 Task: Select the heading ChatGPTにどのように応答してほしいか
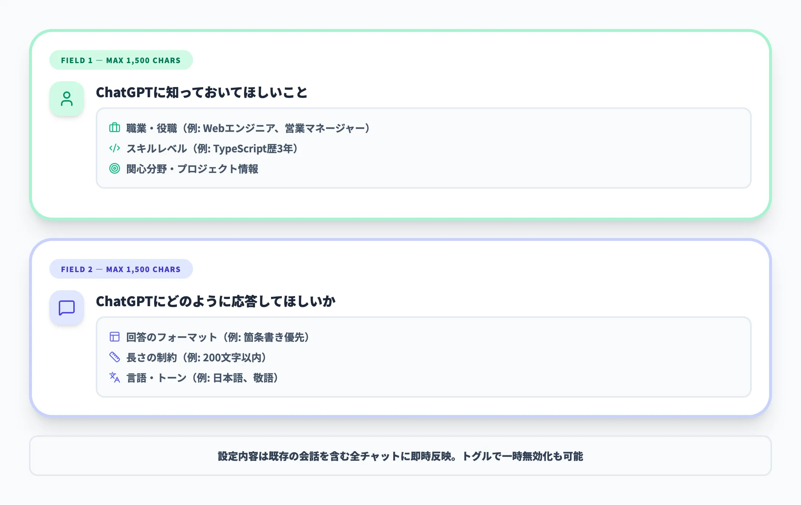pyautogui.click(x=216, y=301)
